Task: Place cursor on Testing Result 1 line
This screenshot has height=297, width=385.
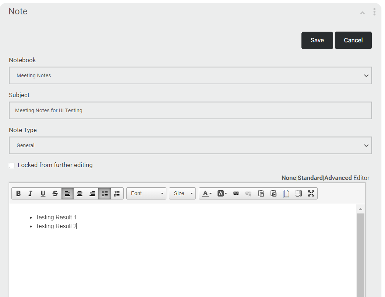Action: pos(56,217)
